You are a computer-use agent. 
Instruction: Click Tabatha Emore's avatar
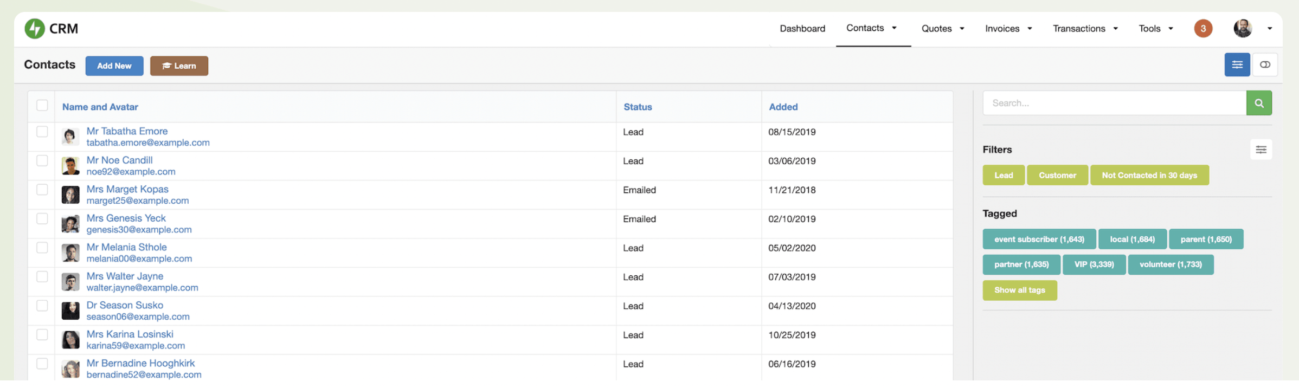pyautogui.click(x=70, y=137)
